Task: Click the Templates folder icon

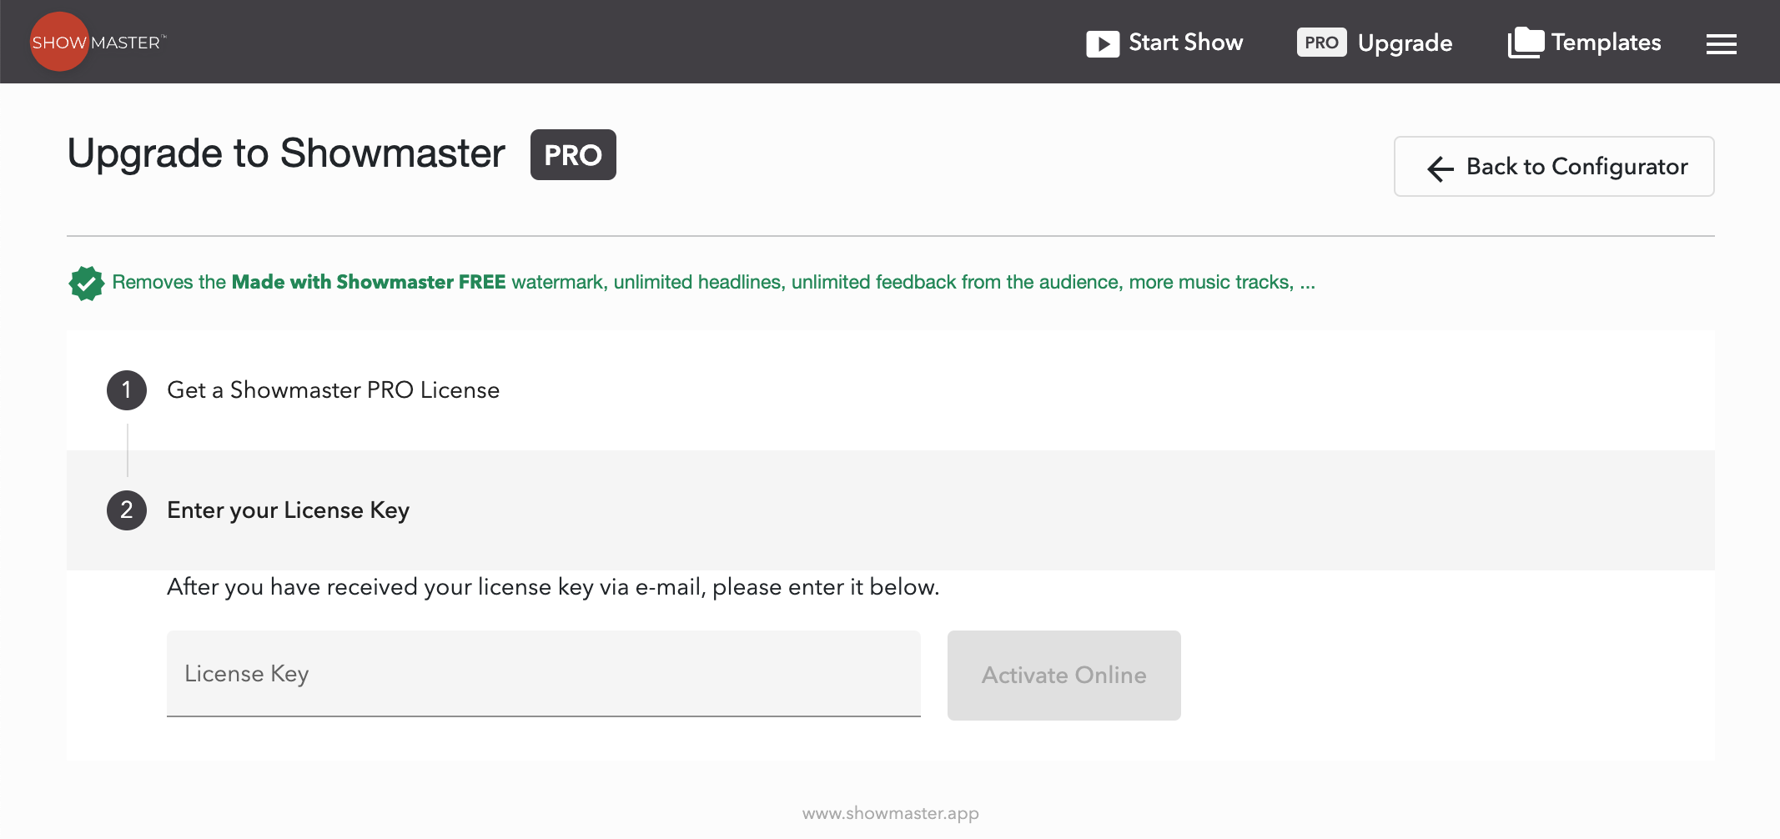Action: (1526, 43)
